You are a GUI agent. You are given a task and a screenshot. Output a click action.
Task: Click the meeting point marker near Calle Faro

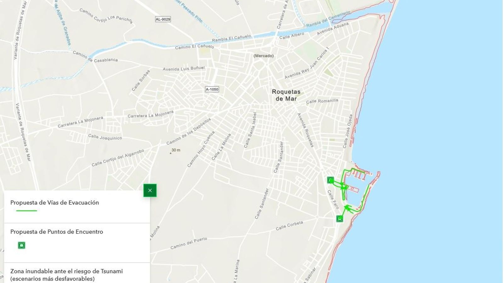pos(340,218)
